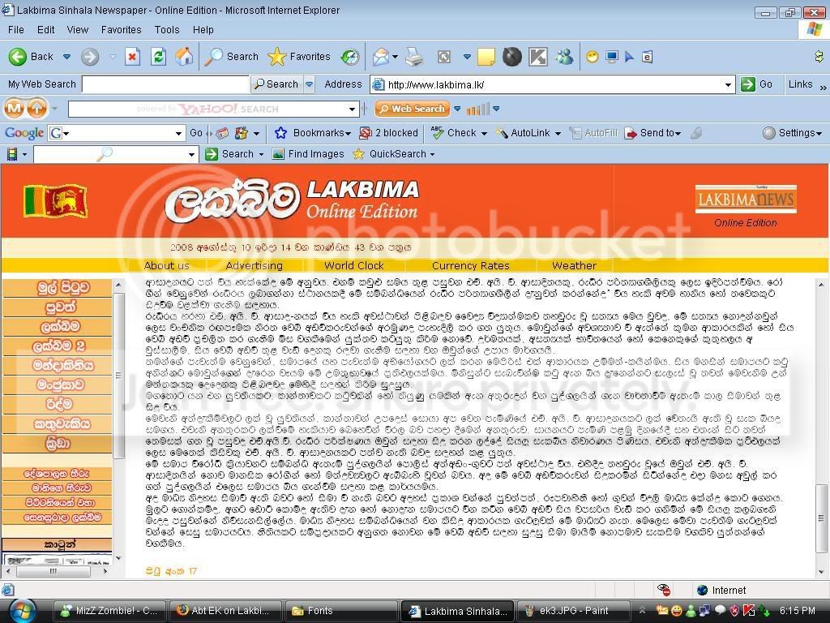This screenshot has height=623, width=830.
Task: Expand the Address bar URL dropdown
Action: [728, 84]
